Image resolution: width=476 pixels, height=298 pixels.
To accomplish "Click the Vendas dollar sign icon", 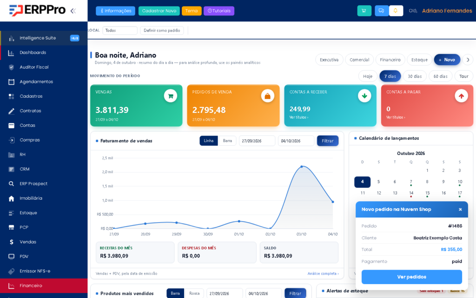I will pos(11,242).
